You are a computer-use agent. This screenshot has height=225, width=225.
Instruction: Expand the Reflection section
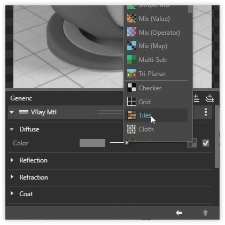(x=12, y=160)
